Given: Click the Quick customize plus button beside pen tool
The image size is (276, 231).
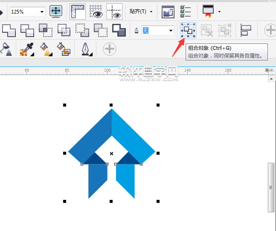Looking at the screenshot, I should point(110,49).
